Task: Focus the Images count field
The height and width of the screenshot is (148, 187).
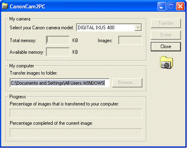Action: 130,40
